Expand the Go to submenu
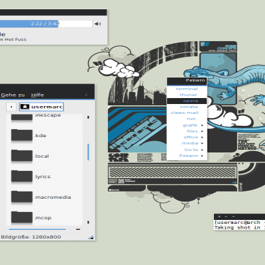 (x=187, y=150)
